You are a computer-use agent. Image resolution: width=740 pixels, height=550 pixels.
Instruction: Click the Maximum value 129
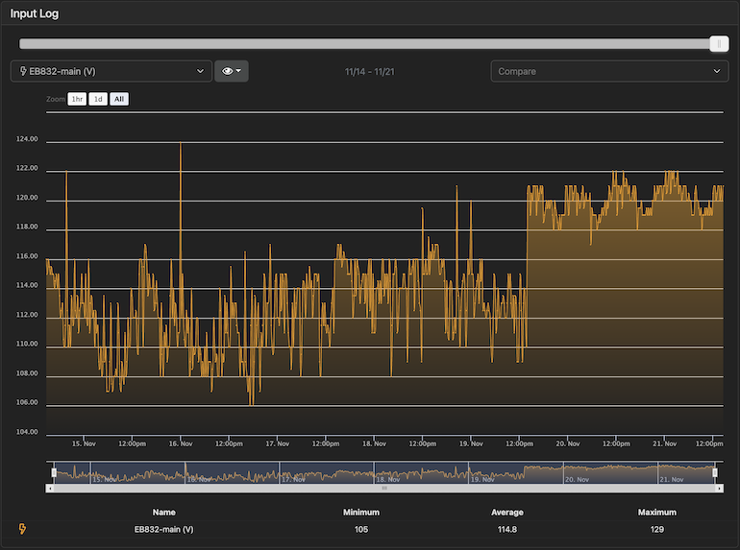(657, 529)
